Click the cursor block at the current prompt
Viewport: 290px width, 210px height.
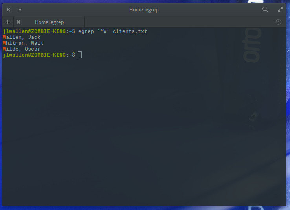point(80,55)
